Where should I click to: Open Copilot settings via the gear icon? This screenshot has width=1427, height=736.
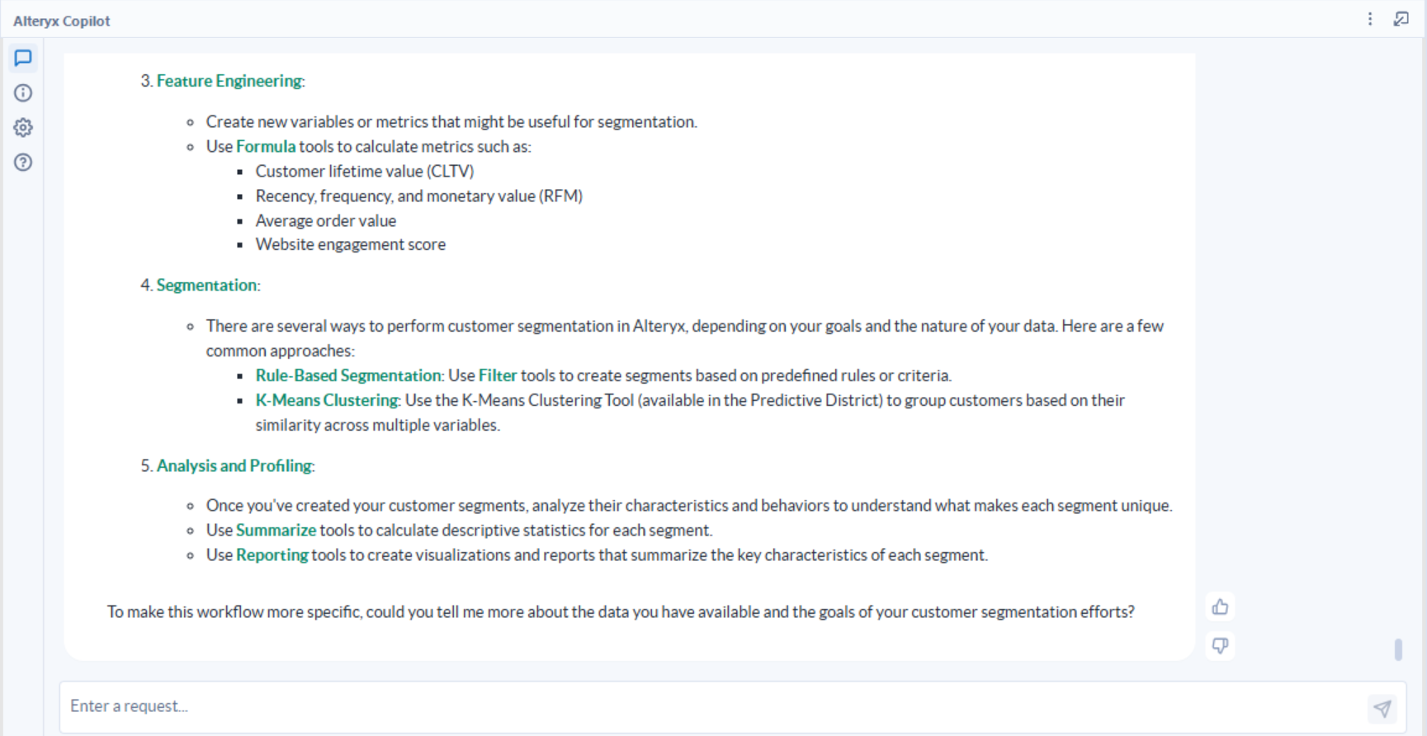coord(22,127)
